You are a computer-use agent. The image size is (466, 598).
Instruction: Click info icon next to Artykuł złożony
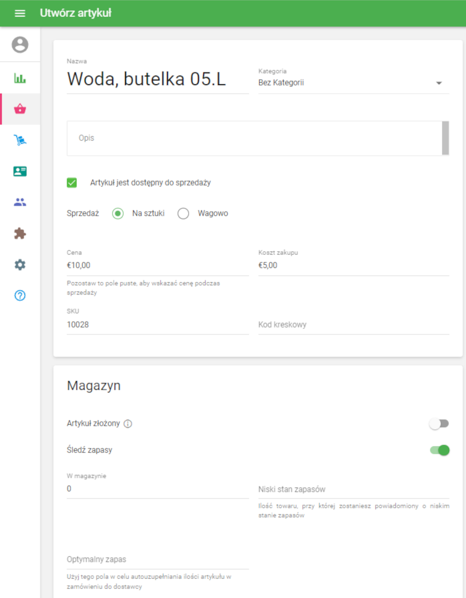(128, 423)
